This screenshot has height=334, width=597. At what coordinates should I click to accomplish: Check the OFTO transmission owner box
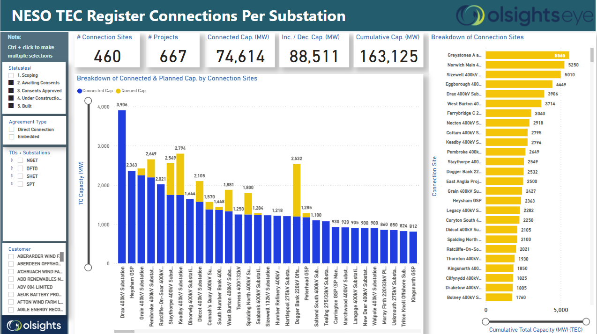click(21, 168)
